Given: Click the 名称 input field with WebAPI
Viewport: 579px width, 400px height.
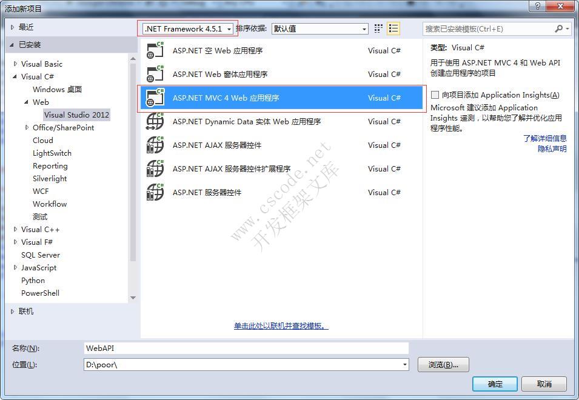Looking at the screenshot, I should [x=246, y=348].
